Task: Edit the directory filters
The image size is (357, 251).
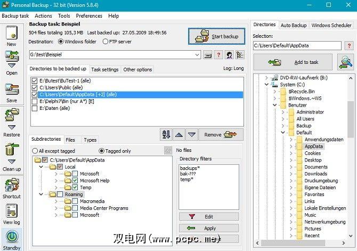Action: (x=209, y=216)
